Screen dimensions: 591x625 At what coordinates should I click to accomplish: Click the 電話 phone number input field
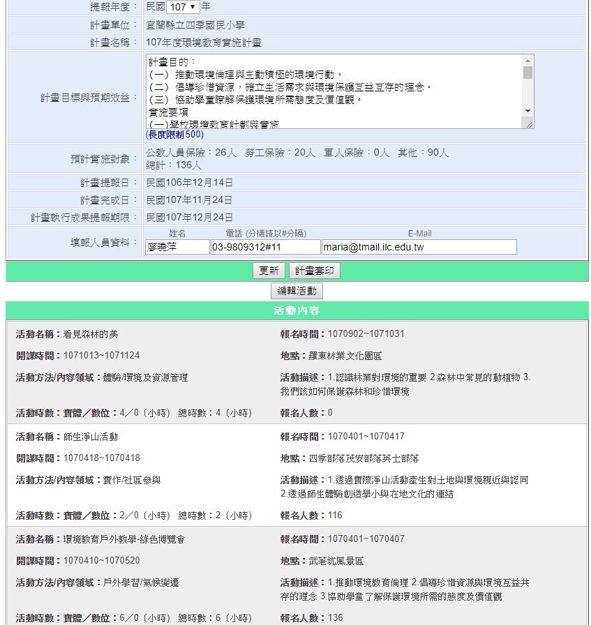point(265,247)
